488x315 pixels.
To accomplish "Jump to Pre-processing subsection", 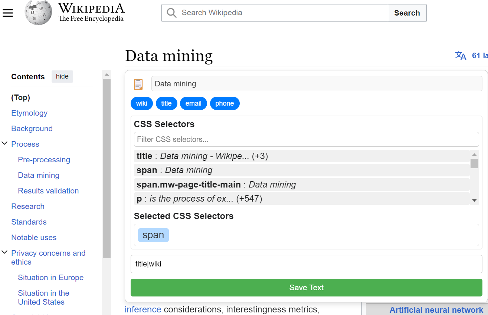I will coord(44,160).
